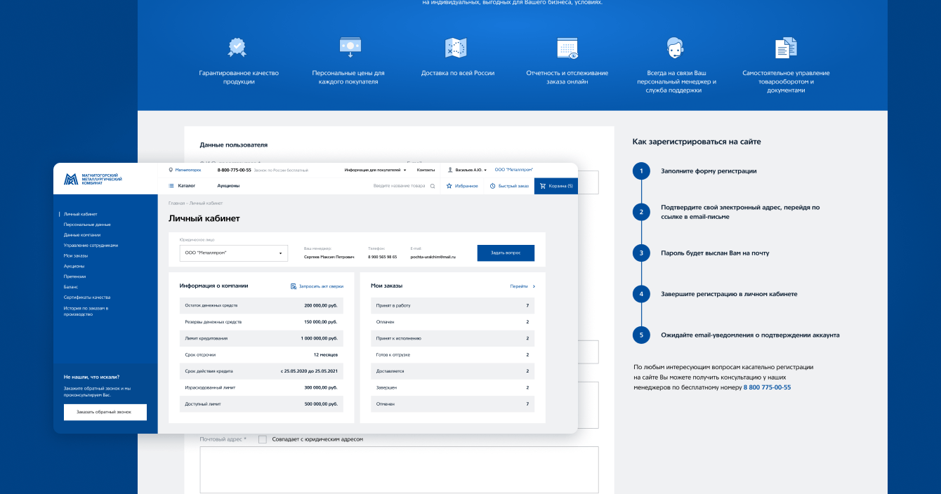
Task: Select Мои заказы in the sidebar
Action: pyautogui.click(x=76, y=255)
